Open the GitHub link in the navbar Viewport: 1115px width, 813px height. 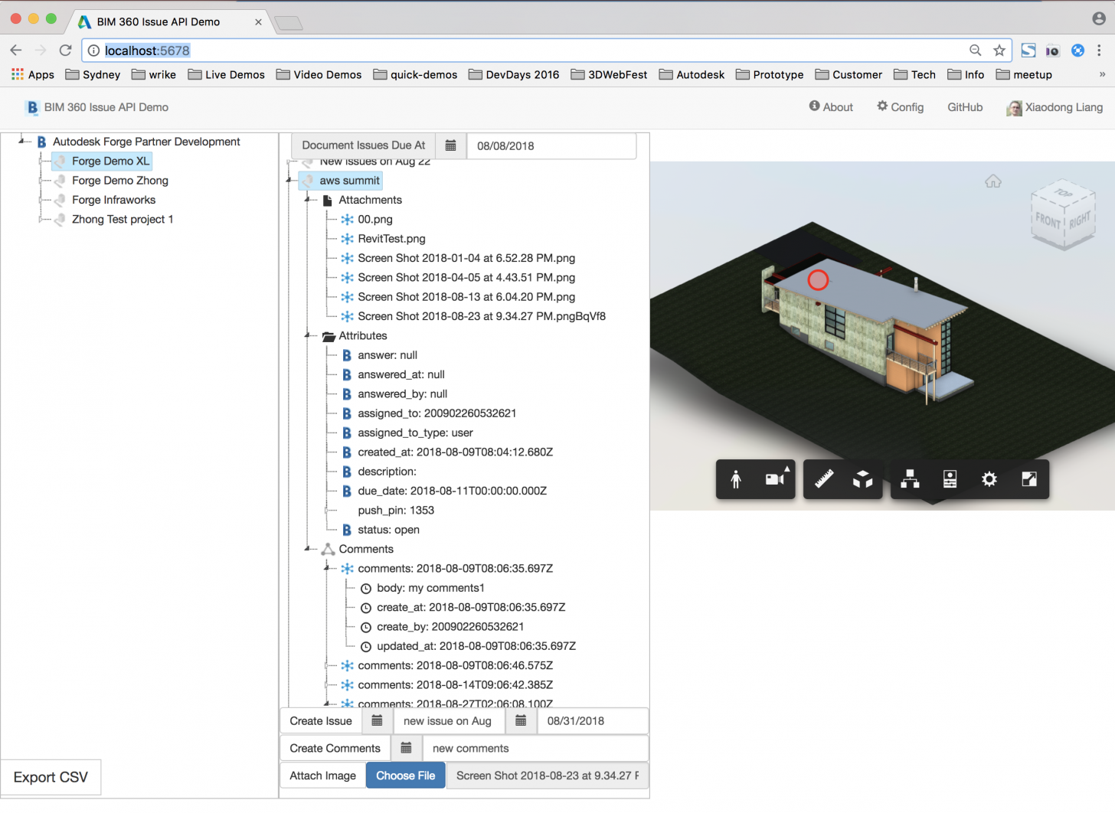pyautogui.click(x=965, y=107)
